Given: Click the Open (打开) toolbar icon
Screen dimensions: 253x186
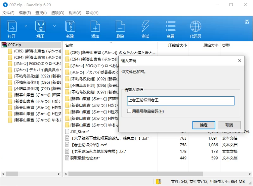Looking at the screenshot, I should [x=12, y=28].
